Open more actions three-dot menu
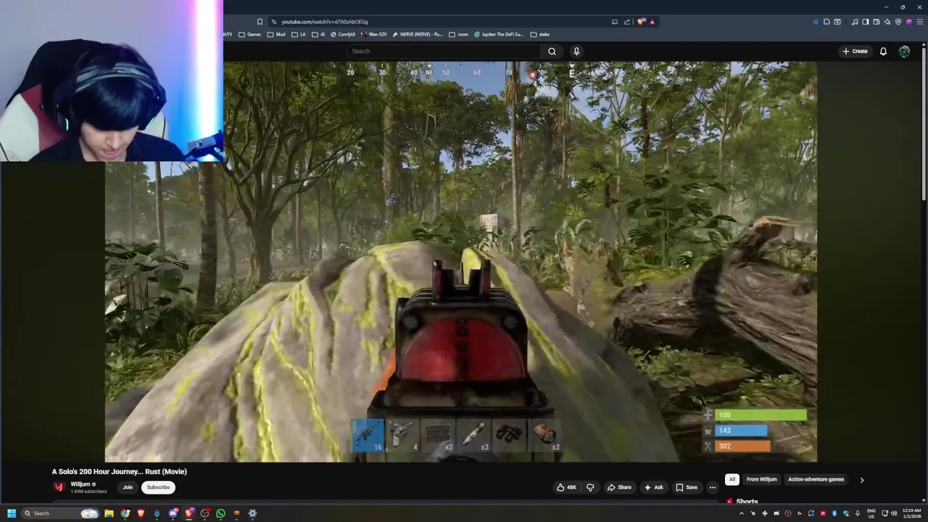Image resolution: width=928 pixels, height=522 pixels. pos(713,487)
